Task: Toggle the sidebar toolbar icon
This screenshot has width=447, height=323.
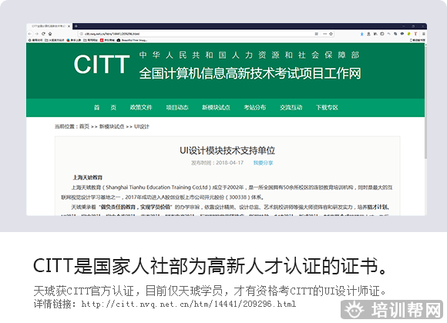Action: [382, 34]
